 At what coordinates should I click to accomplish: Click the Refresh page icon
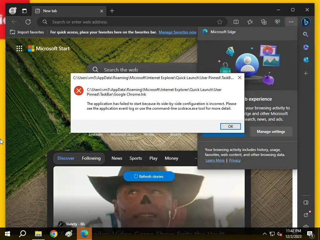coord(28,22)
